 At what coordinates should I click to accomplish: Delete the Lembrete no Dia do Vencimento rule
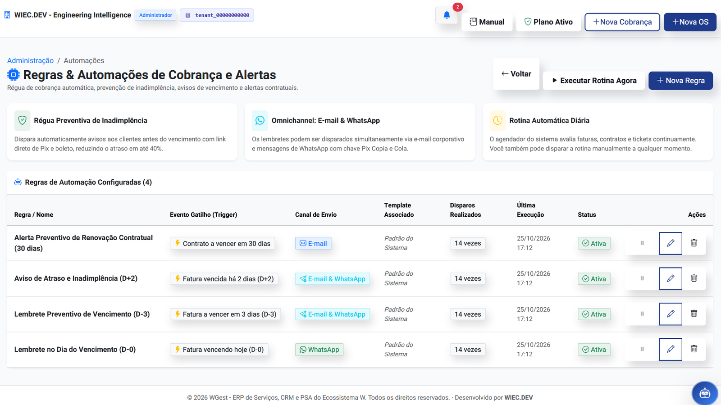click(694, 349)
